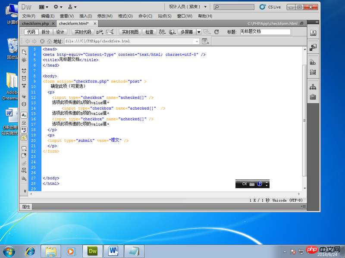Switch to the checkform.php tab
The image size is (345, 258).
[35, 24]
